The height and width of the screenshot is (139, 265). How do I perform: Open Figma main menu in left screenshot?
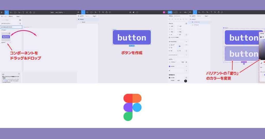[x=2, y=12]
